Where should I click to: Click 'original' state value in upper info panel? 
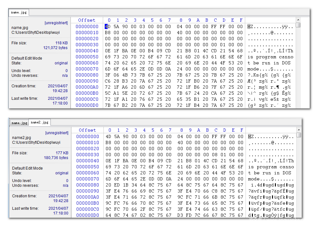click(61, 63)
